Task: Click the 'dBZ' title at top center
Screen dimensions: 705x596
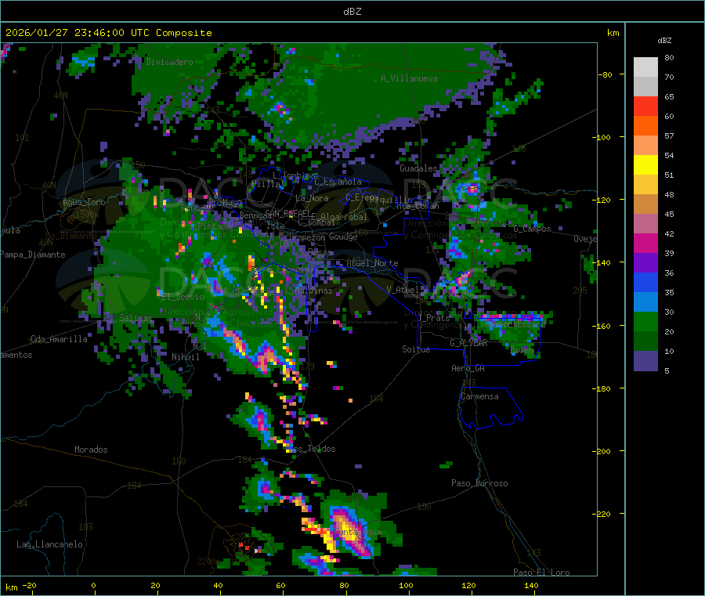Action: tap(352, 12)
